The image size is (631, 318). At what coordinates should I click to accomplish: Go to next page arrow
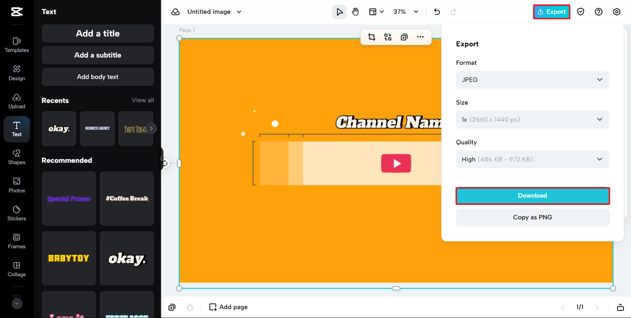pyautogui.click(x=597, y=307)
